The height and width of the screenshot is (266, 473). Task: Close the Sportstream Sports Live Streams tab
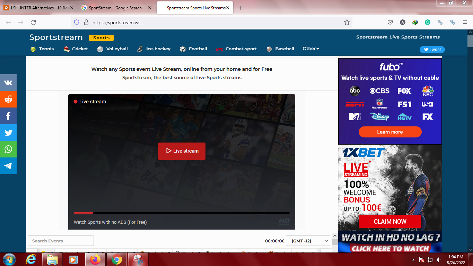[x=228, y=8]
